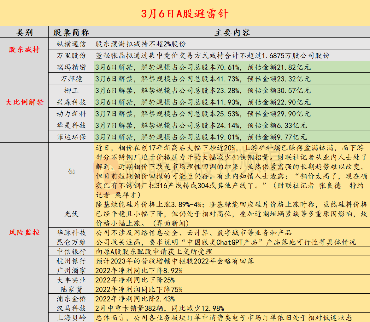Click the "主要内容" column header
This screenshot has width=370, height=322.
[232, 32]
